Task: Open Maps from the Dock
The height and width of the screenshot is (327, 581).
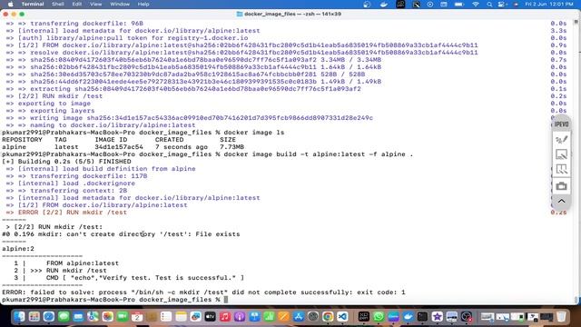Action: coord(93,317)
